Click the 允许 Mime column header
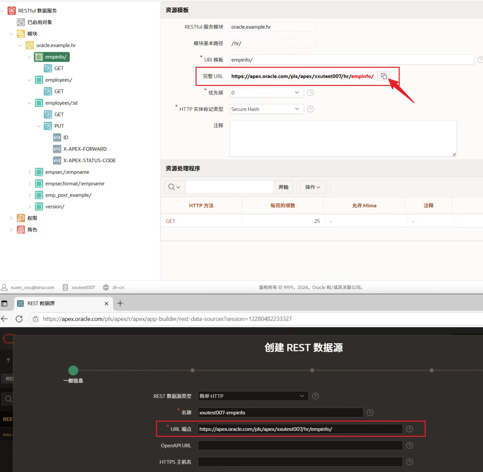 pos(364,205)
